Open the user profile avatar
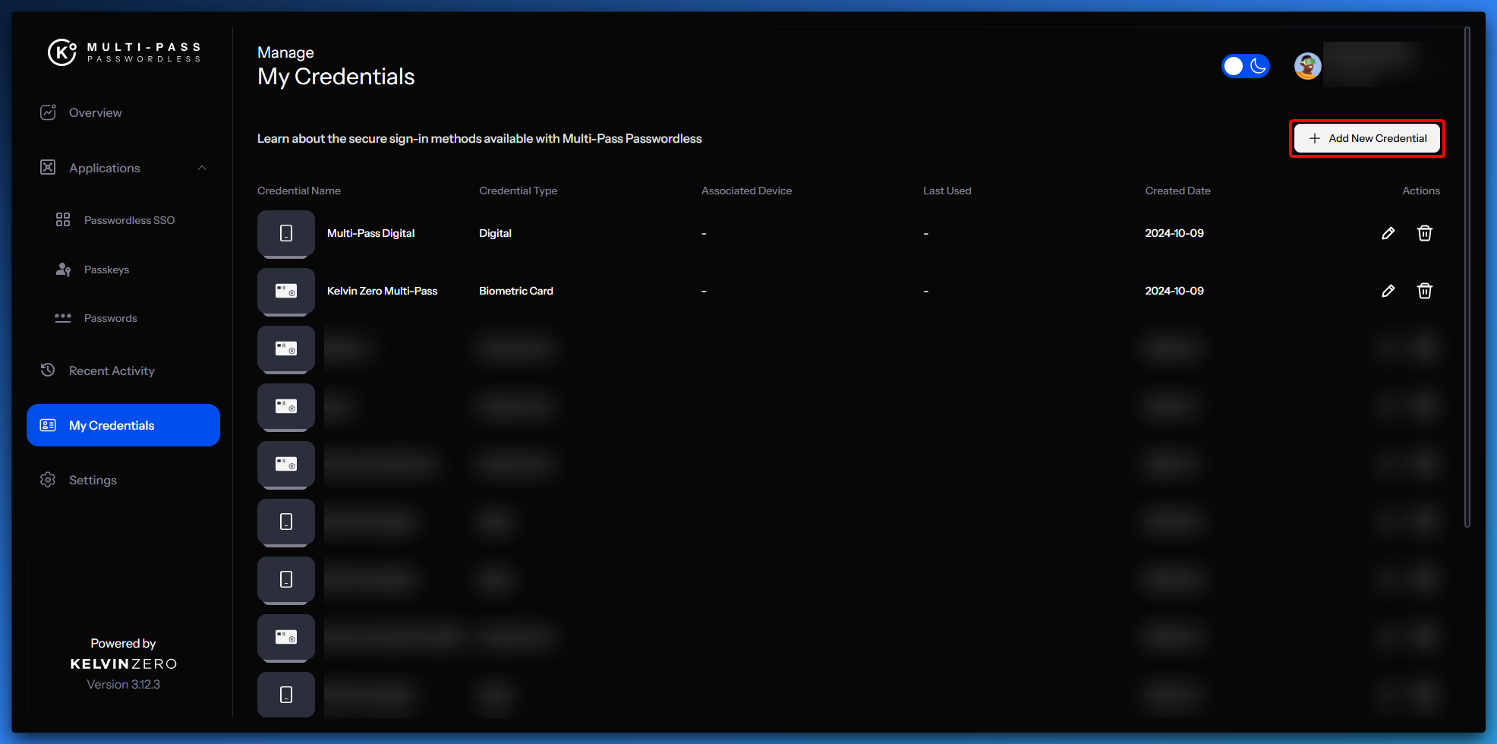The height and width of the screenshot is (744, 1497). 1307,66
